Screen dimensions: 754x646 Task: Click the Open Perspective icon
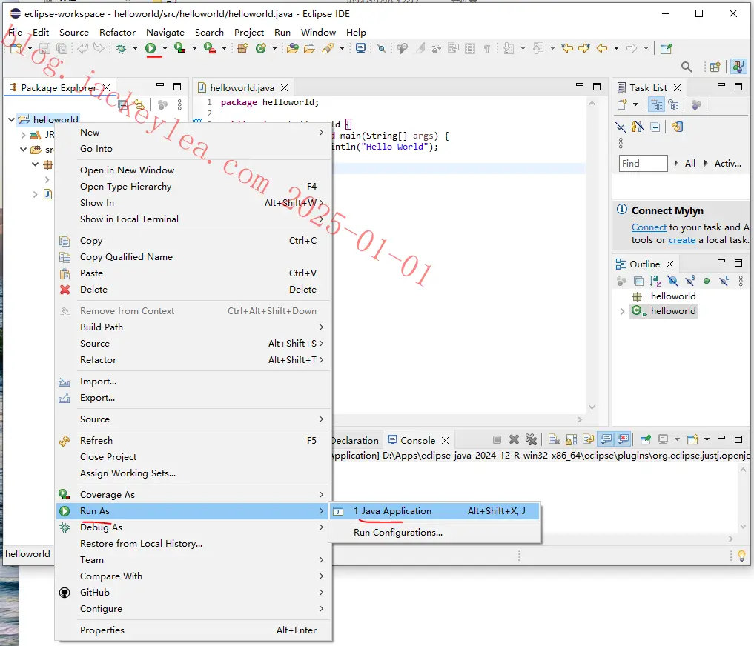pos(715,67)
